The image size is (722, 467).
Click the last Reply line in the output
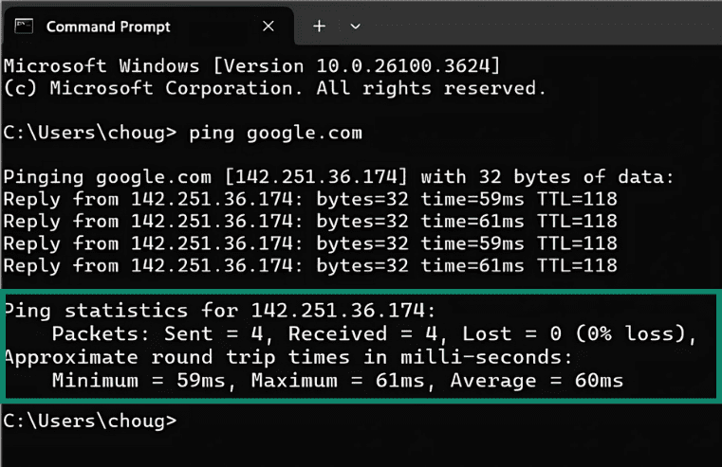310,265
